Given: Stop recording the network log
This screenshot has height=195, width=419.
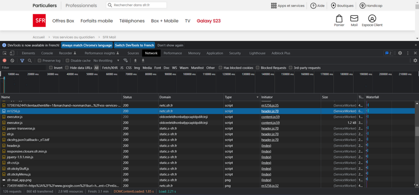Looking at the screenshot, I should [5, 60].
